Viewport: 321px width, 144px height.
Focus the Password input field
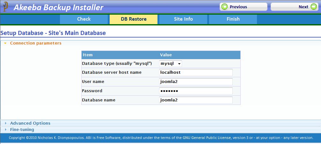[196, 91]
